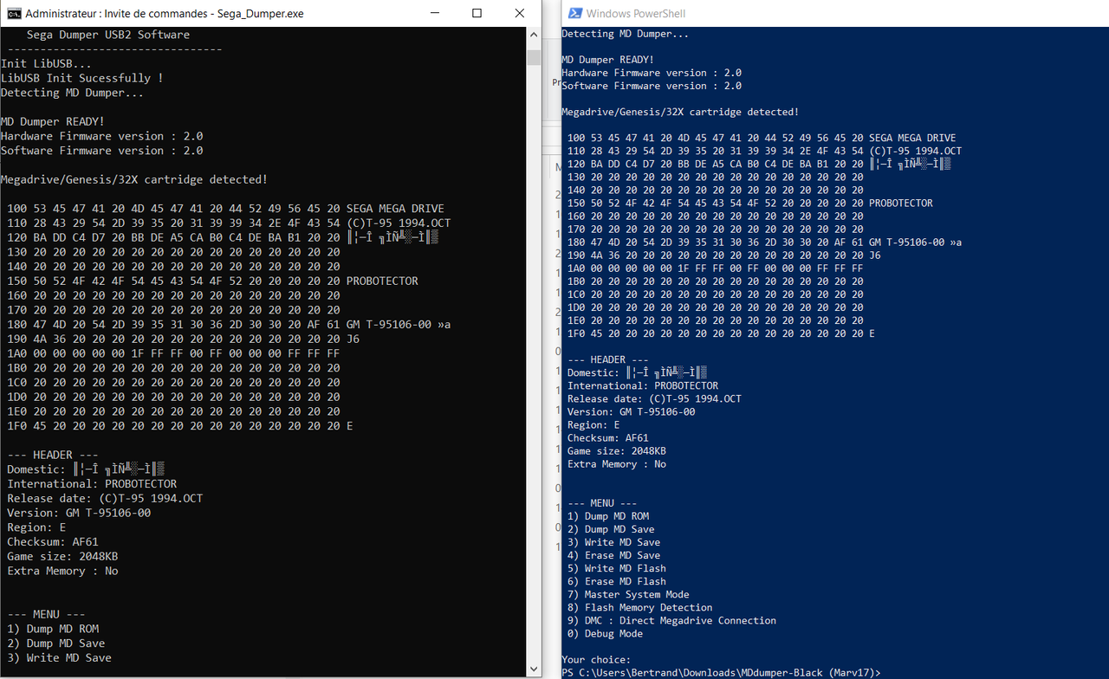Viewport: 1109px width, 679px height.
Task: Click hex row 180 'GM T-95106-00' in command prompt
Action: tap(229, 325)
